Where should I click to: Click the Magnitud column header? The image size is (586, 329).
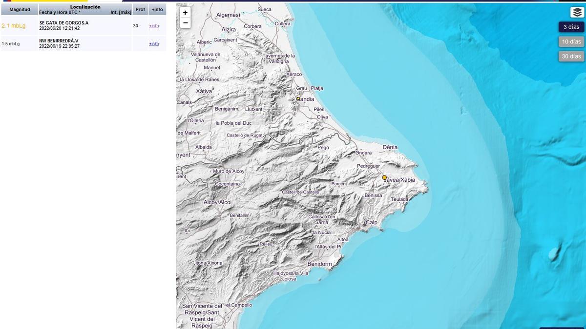[x=19, y=9]
